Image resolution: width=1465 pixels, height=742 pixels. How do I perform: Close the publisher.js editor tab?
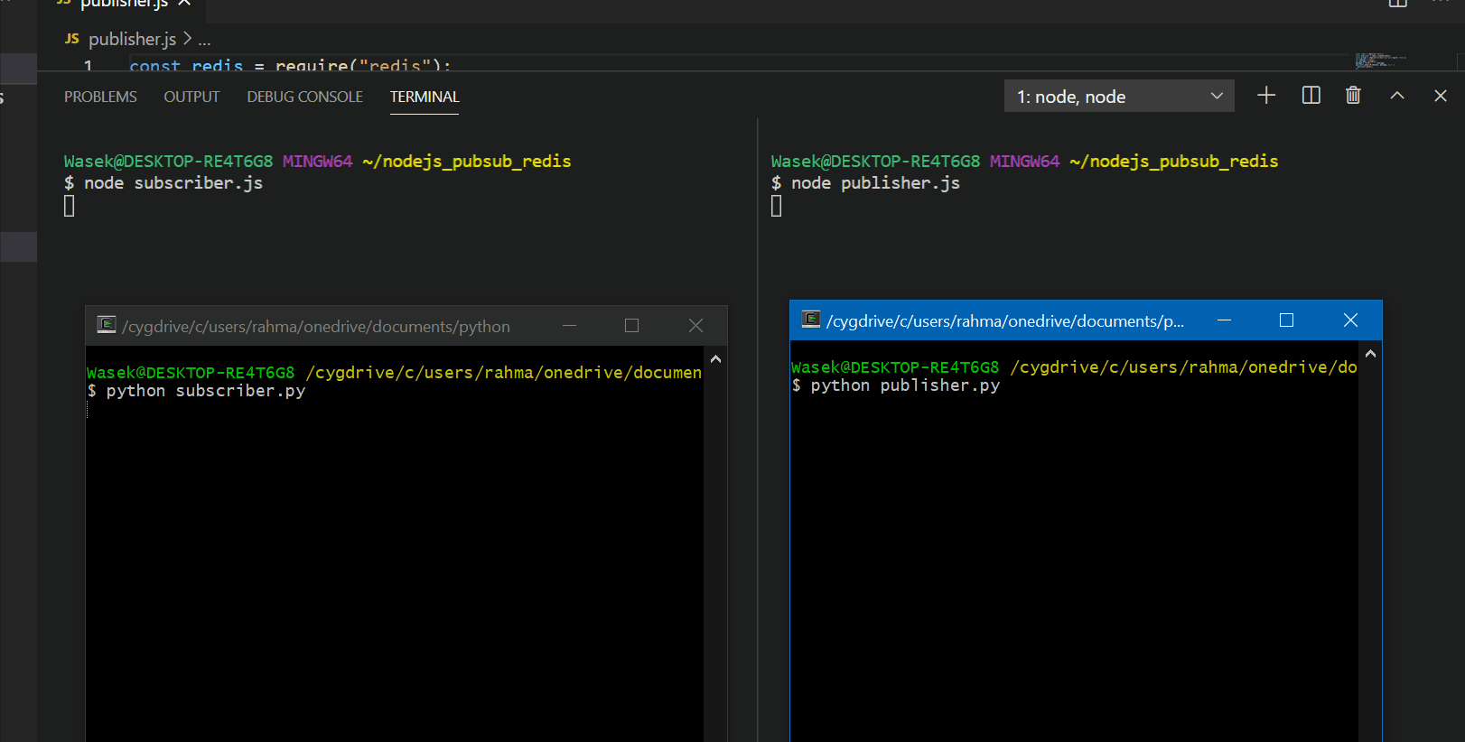(184, 4)
